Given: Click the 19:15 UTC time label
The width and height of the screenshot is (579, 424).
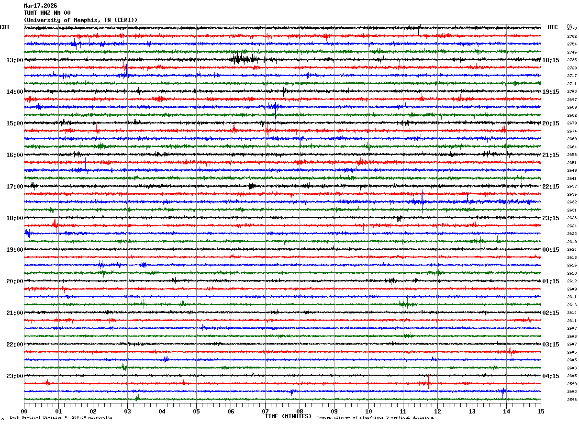Looking at the screenshot, I should click(x=551, y=92).
